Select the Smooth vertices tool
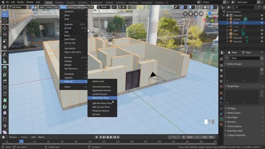This screenshot has height=149, width=265. [x=5, y=113]
